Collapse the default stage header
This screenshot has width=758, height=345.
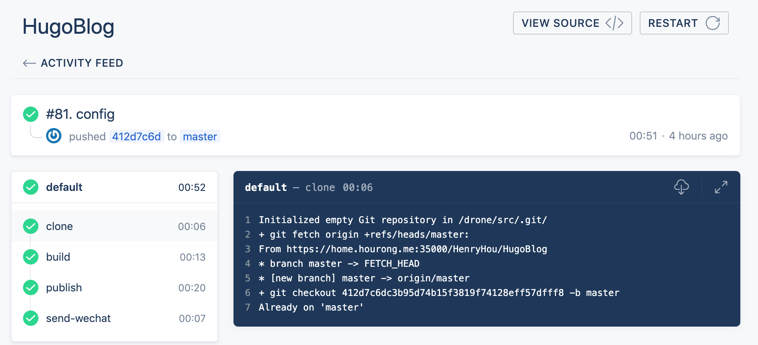click(x=114, y=187)
